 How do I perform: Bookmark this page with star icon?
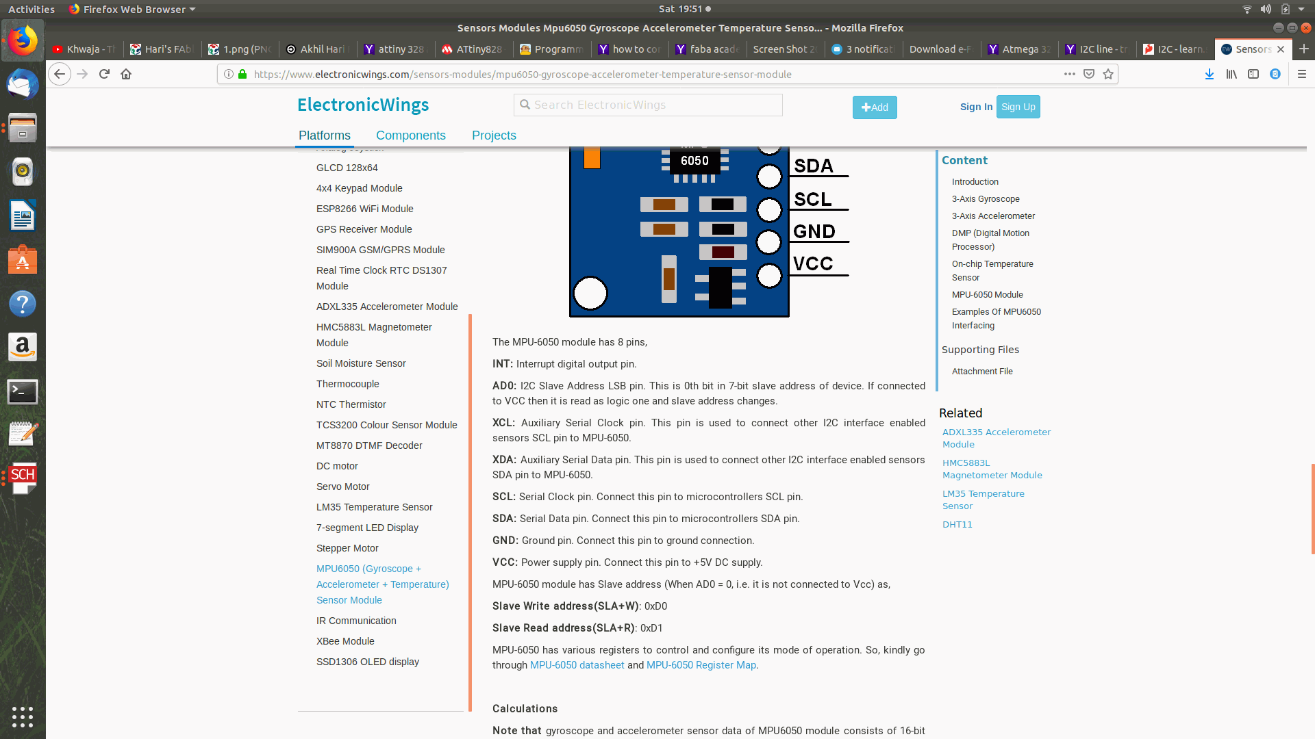click(x=1108, y=74)
